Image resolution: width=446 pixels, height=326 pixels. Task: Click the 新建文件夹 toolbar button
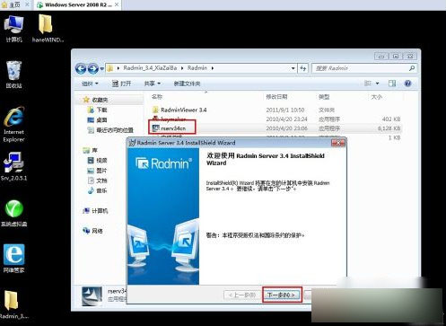pos(187,84)
